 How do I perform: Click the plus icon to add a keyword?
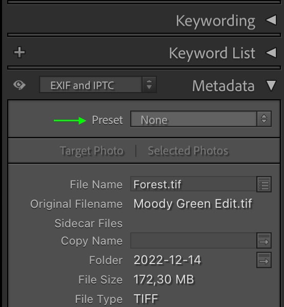19,53
